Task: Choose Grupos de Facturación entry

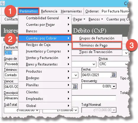Action: (97, 38)
